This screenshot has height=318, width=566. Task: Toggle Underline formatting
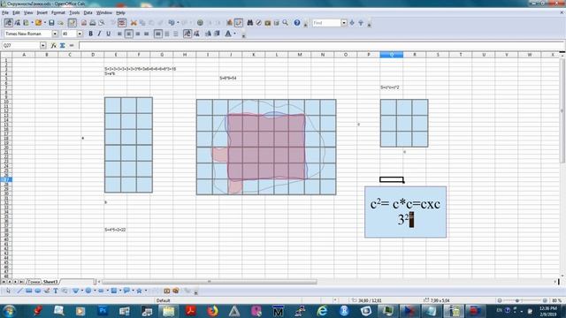tap(108, 34)
